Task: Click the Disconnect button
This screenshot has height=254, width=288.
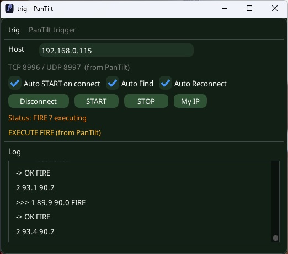Action: [39, 101]
